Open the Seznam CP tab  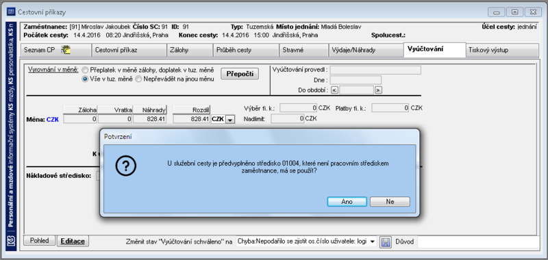coord(56,50)
